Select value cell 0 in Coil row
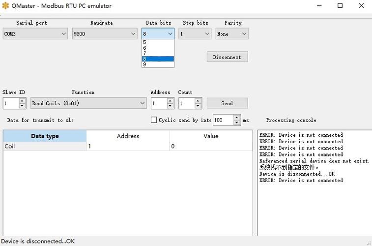This screenshot has height=246, width=372. [211, 146]
